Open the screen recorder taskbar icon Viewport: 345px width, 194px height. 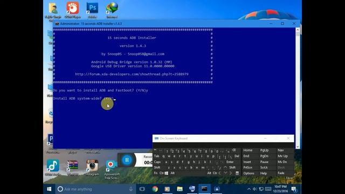click(x=217, y=189)
